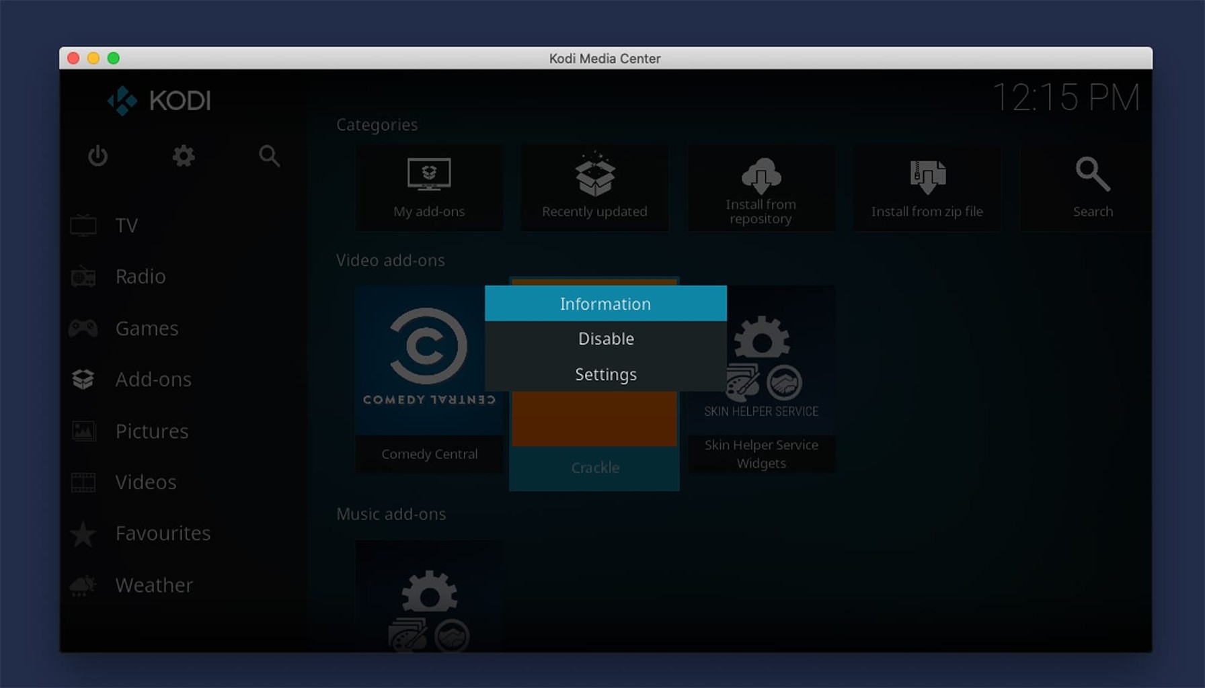Open Settings from the context menu
The width and height of the screenshot is (1205, 688).
pos(605,374)
